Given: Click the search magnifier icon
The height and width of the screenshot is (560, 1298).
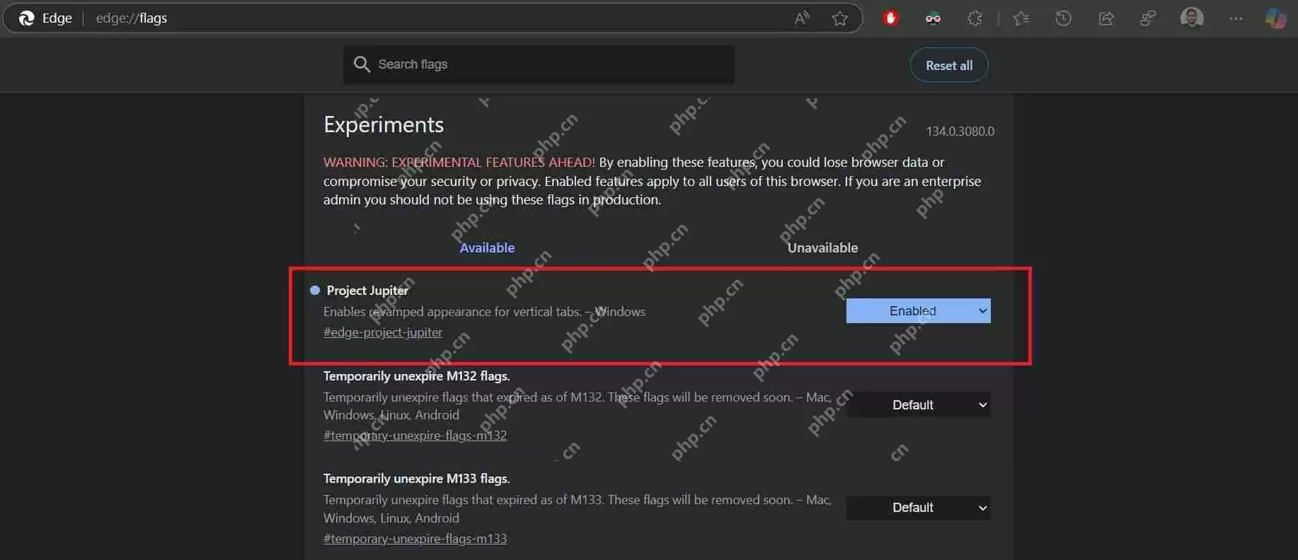Looking at the screenshot, I should [362, 64].
